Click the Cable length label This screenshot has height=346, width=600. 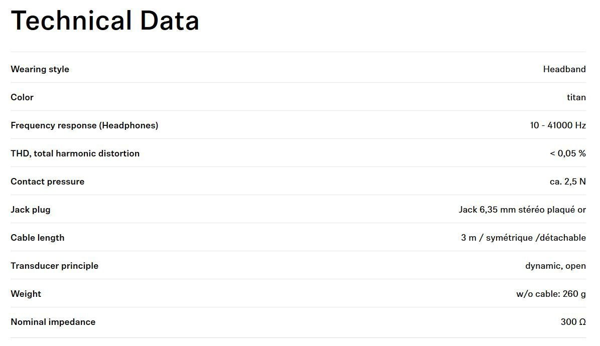tap(38, 238)
